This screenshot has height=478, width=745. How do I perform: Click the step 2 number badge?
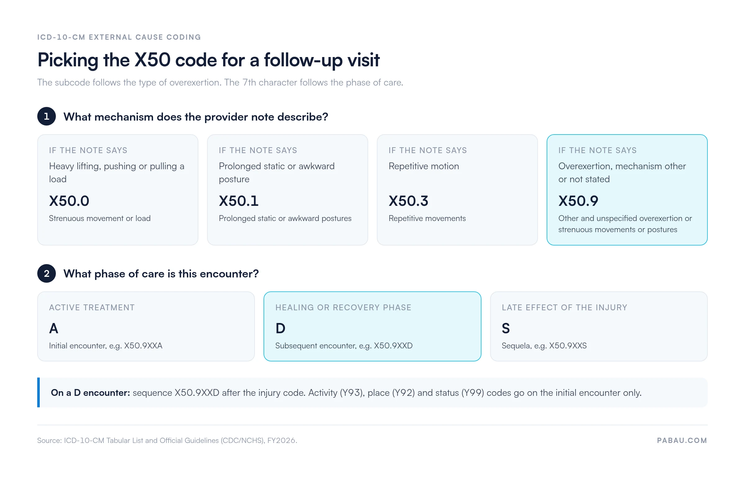(x=46, y=273)
